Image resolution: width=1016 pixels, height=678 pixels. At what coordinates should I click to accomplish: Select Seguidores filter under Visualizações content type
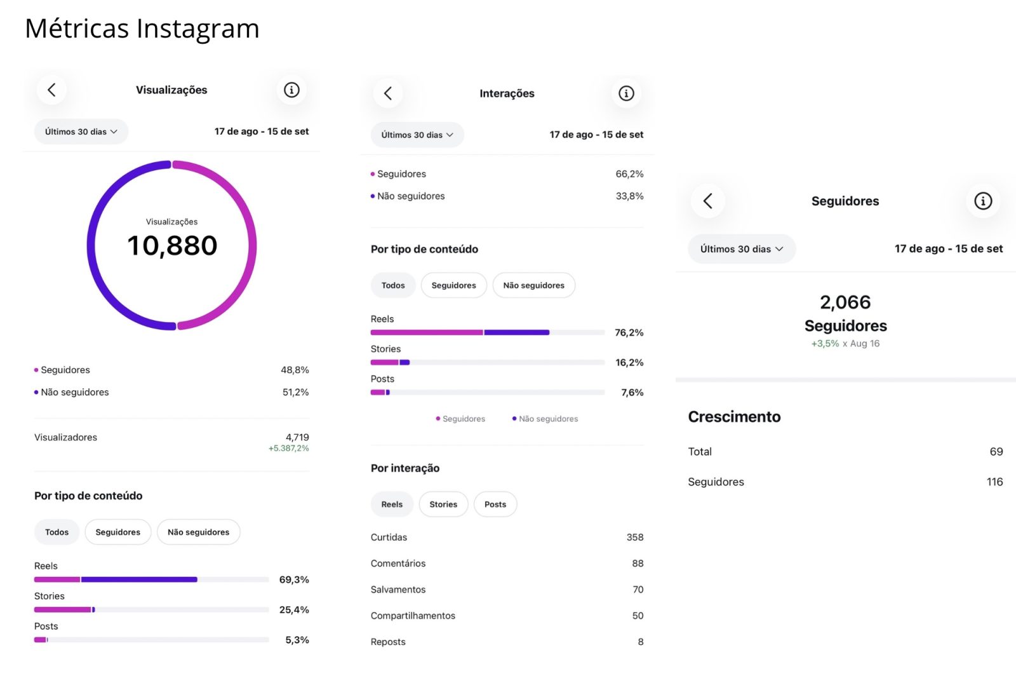pos(118,532)
